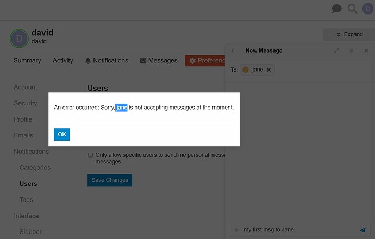Viewport: 375px width, 239px height.
Task: Send message with paper plane icon
Action: tap(363, 230)
